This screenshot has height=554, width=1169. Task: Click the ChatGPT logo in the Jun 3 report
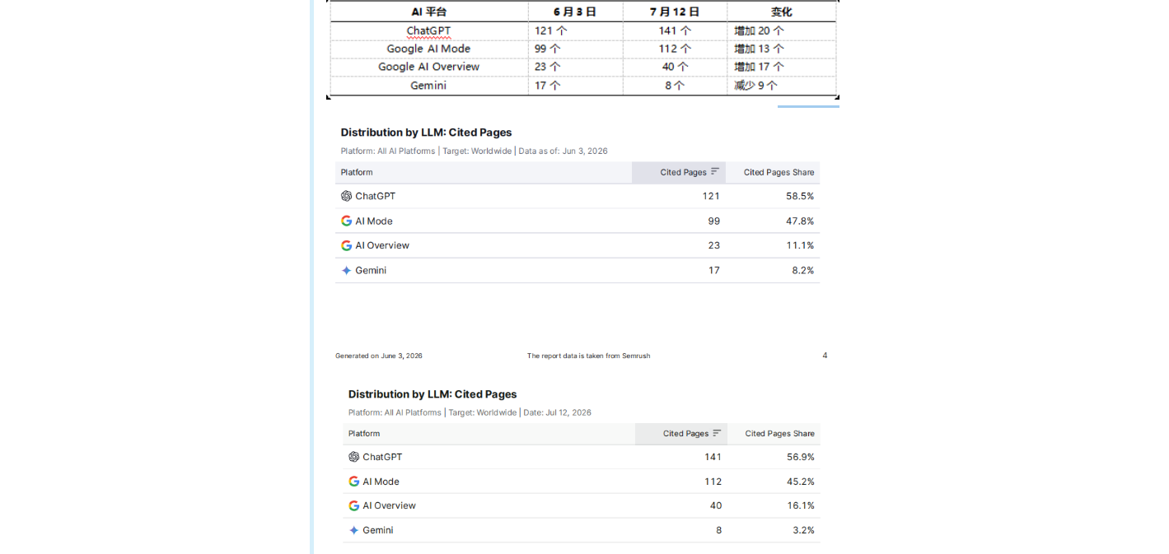[x=346, y=196]
